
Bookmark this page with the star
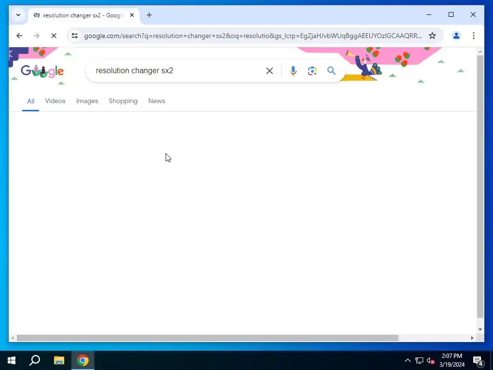(x=432, y=36)
